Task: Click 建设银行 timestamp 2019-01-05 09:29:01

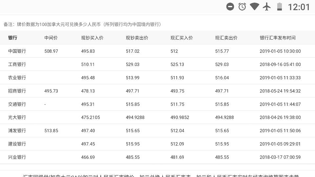Action: tap(280, 144)
